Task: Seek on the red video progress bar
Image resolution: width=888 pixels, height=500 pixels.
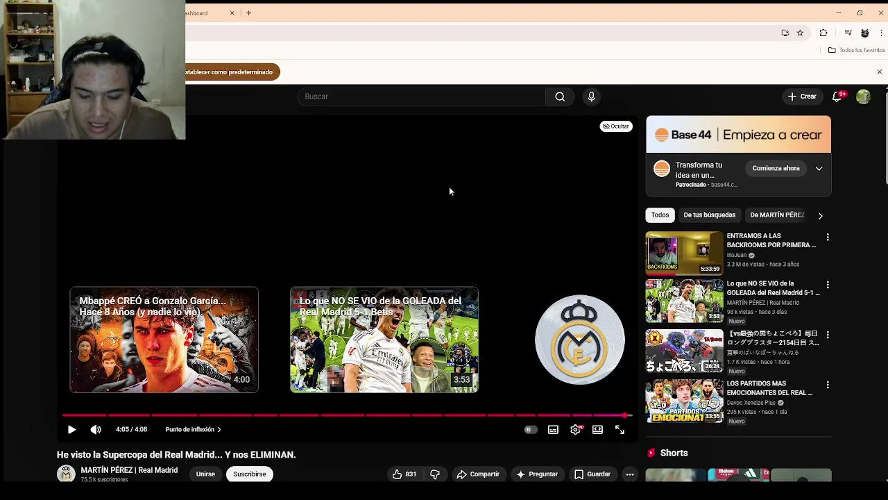Action: coord(347,415)
